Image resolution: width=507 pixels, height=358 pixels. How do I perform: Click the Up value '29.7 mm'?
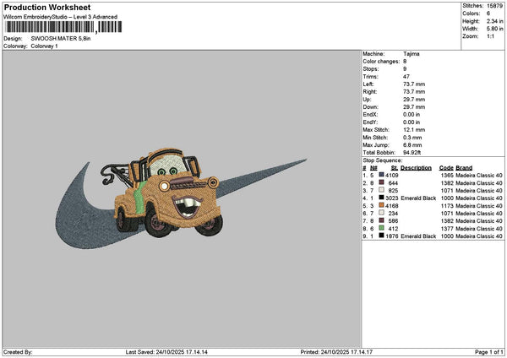tap(414, 100)
